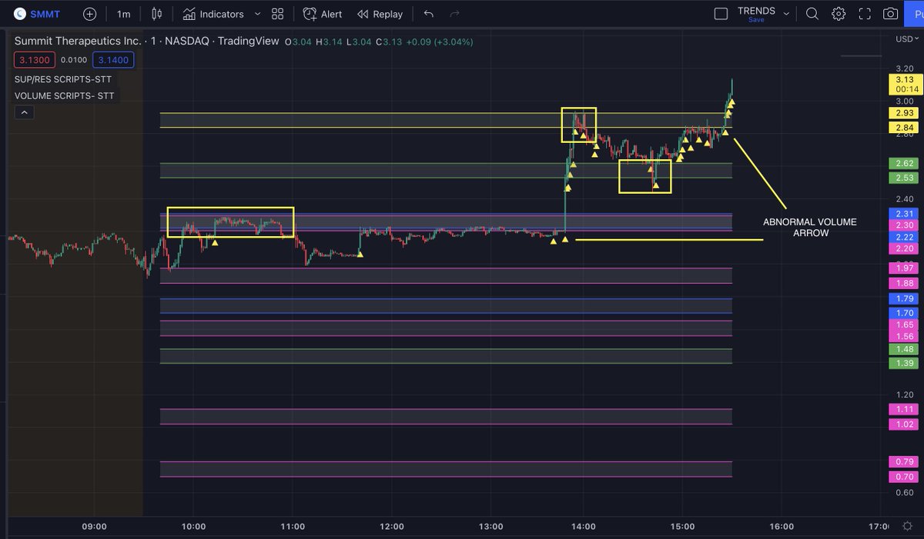Click the 3.1400 buy price button
Screen dimensions: 924x539
tap(112, 59)
